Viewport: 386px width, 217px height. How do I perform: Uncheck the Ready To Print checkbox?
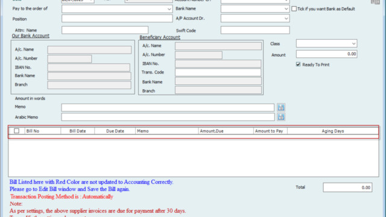(298, 64)
